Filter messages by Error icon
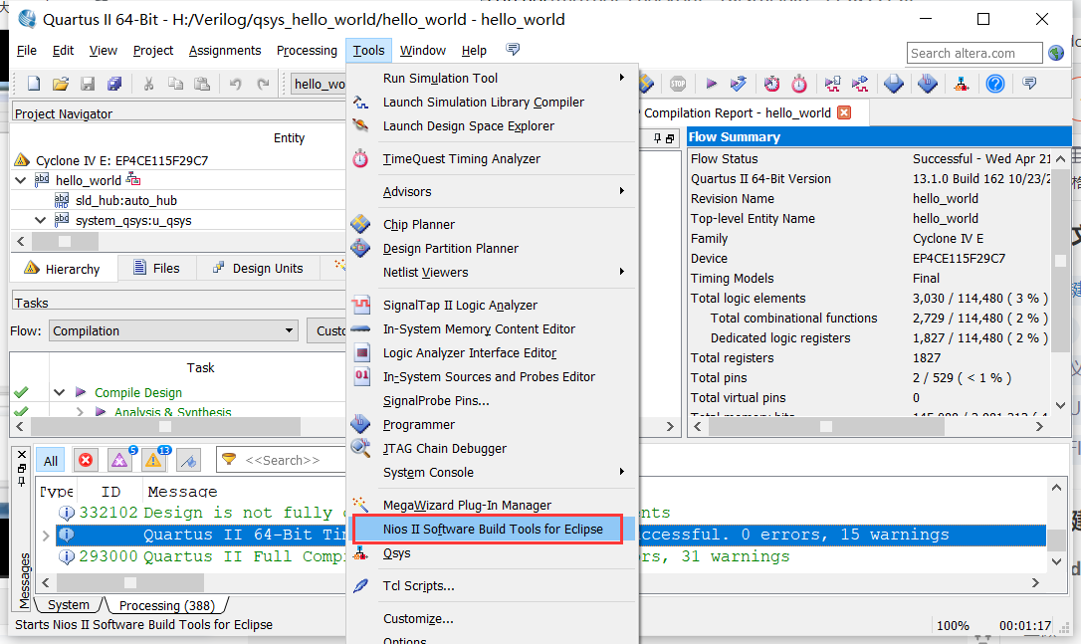Viewport: 1081px width, 644px height. click(x=86, y=460)
